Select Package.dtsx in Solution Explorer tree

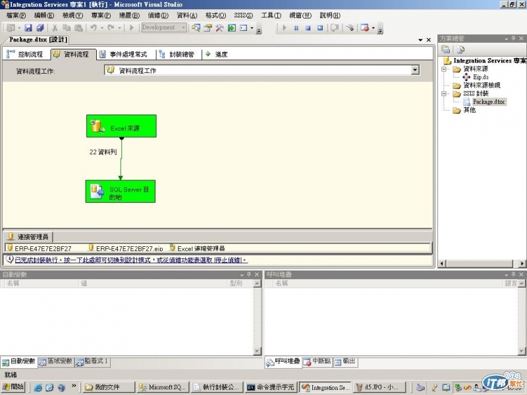click(x=488, y=101)
